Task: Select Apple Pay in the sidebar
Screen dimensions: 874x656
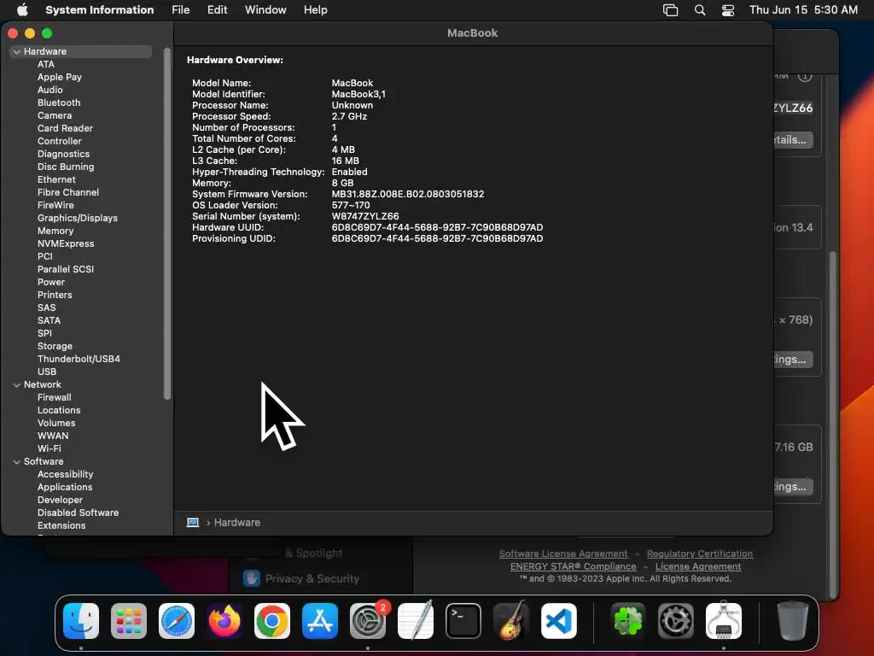Action: [60, 77]
